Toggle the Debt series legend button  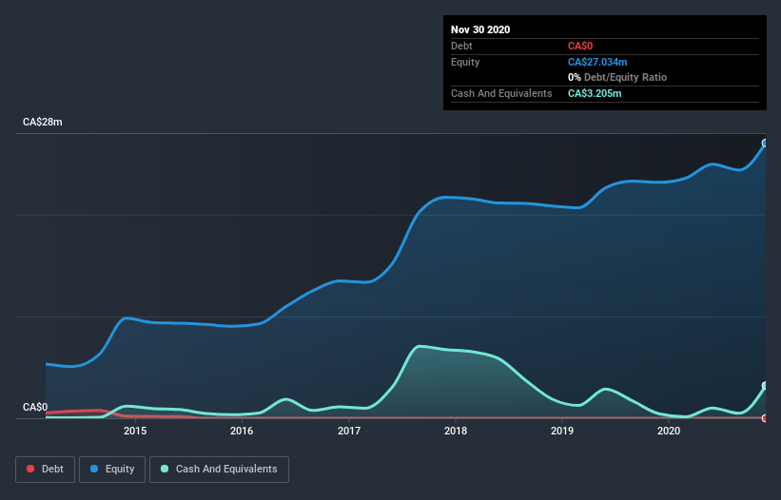coord(45,470)
